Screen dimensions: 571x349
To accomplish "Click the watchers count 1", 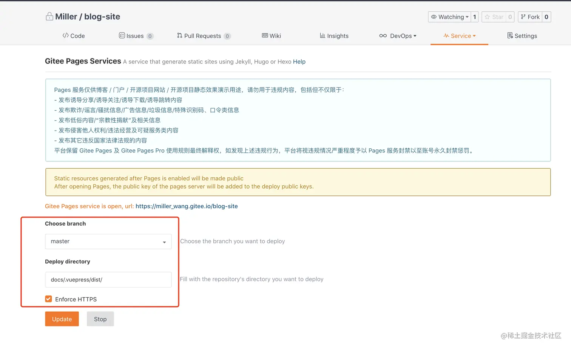I will pos(475,17).
